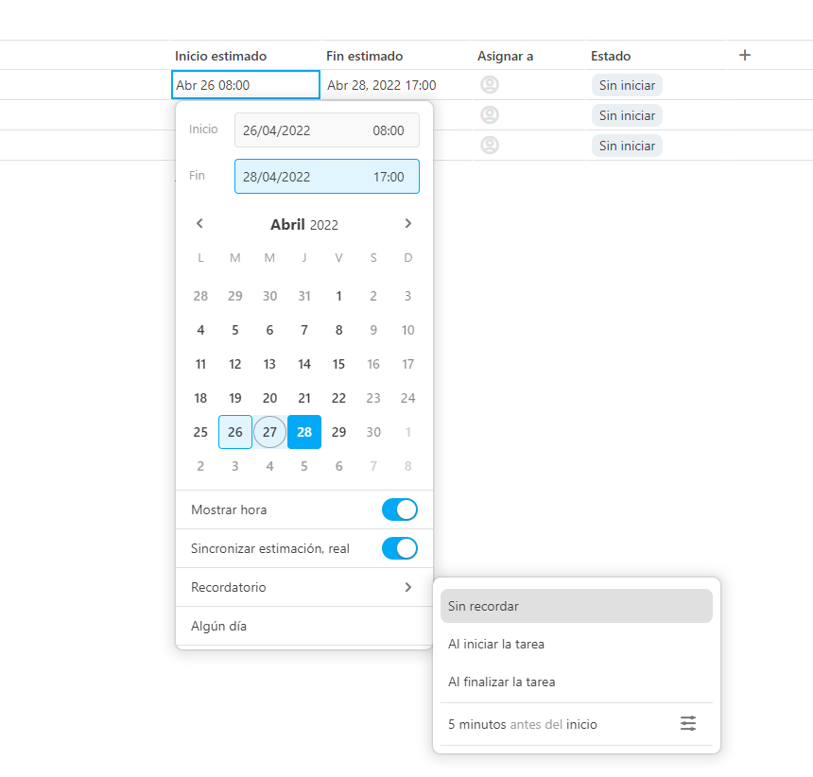Select April 16 in the calendar
The height and width of the screenshot is (777, 813).
(373, 364)
